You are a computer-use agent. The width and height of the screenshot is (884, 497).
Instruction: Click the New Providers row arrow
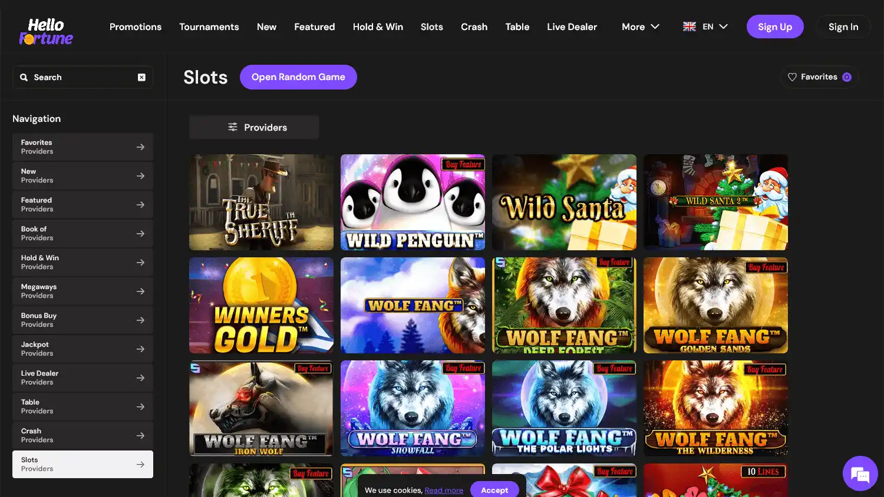tap(140, 176)
